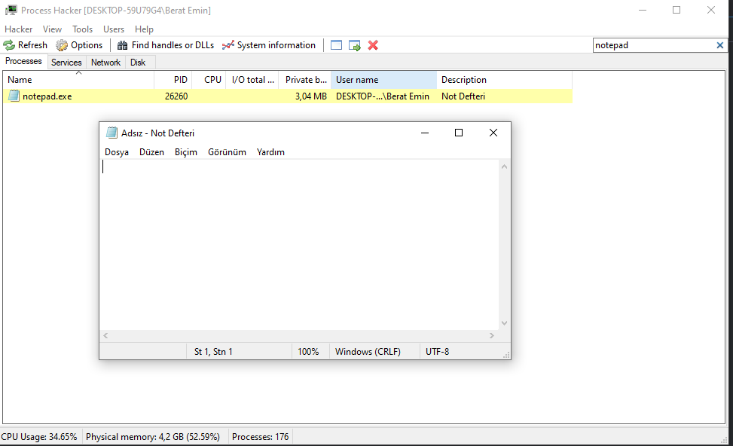The width and height of the screenshot is (733, 446).
Task: Click inside the Not Defteri text area
Action: (300, 245)
